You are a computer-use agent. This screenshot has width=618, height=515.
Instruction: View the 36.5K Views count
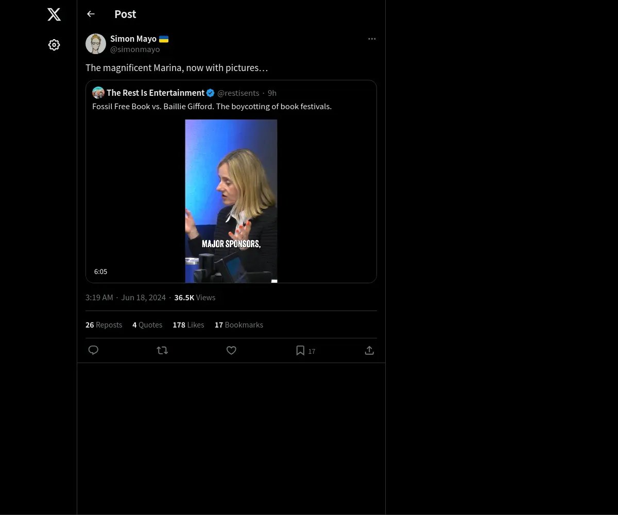tap(195, 297)
